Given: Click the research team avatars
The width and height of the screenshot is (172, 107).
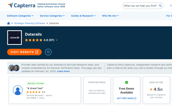Looking at the screenshot, I should 14,68.
